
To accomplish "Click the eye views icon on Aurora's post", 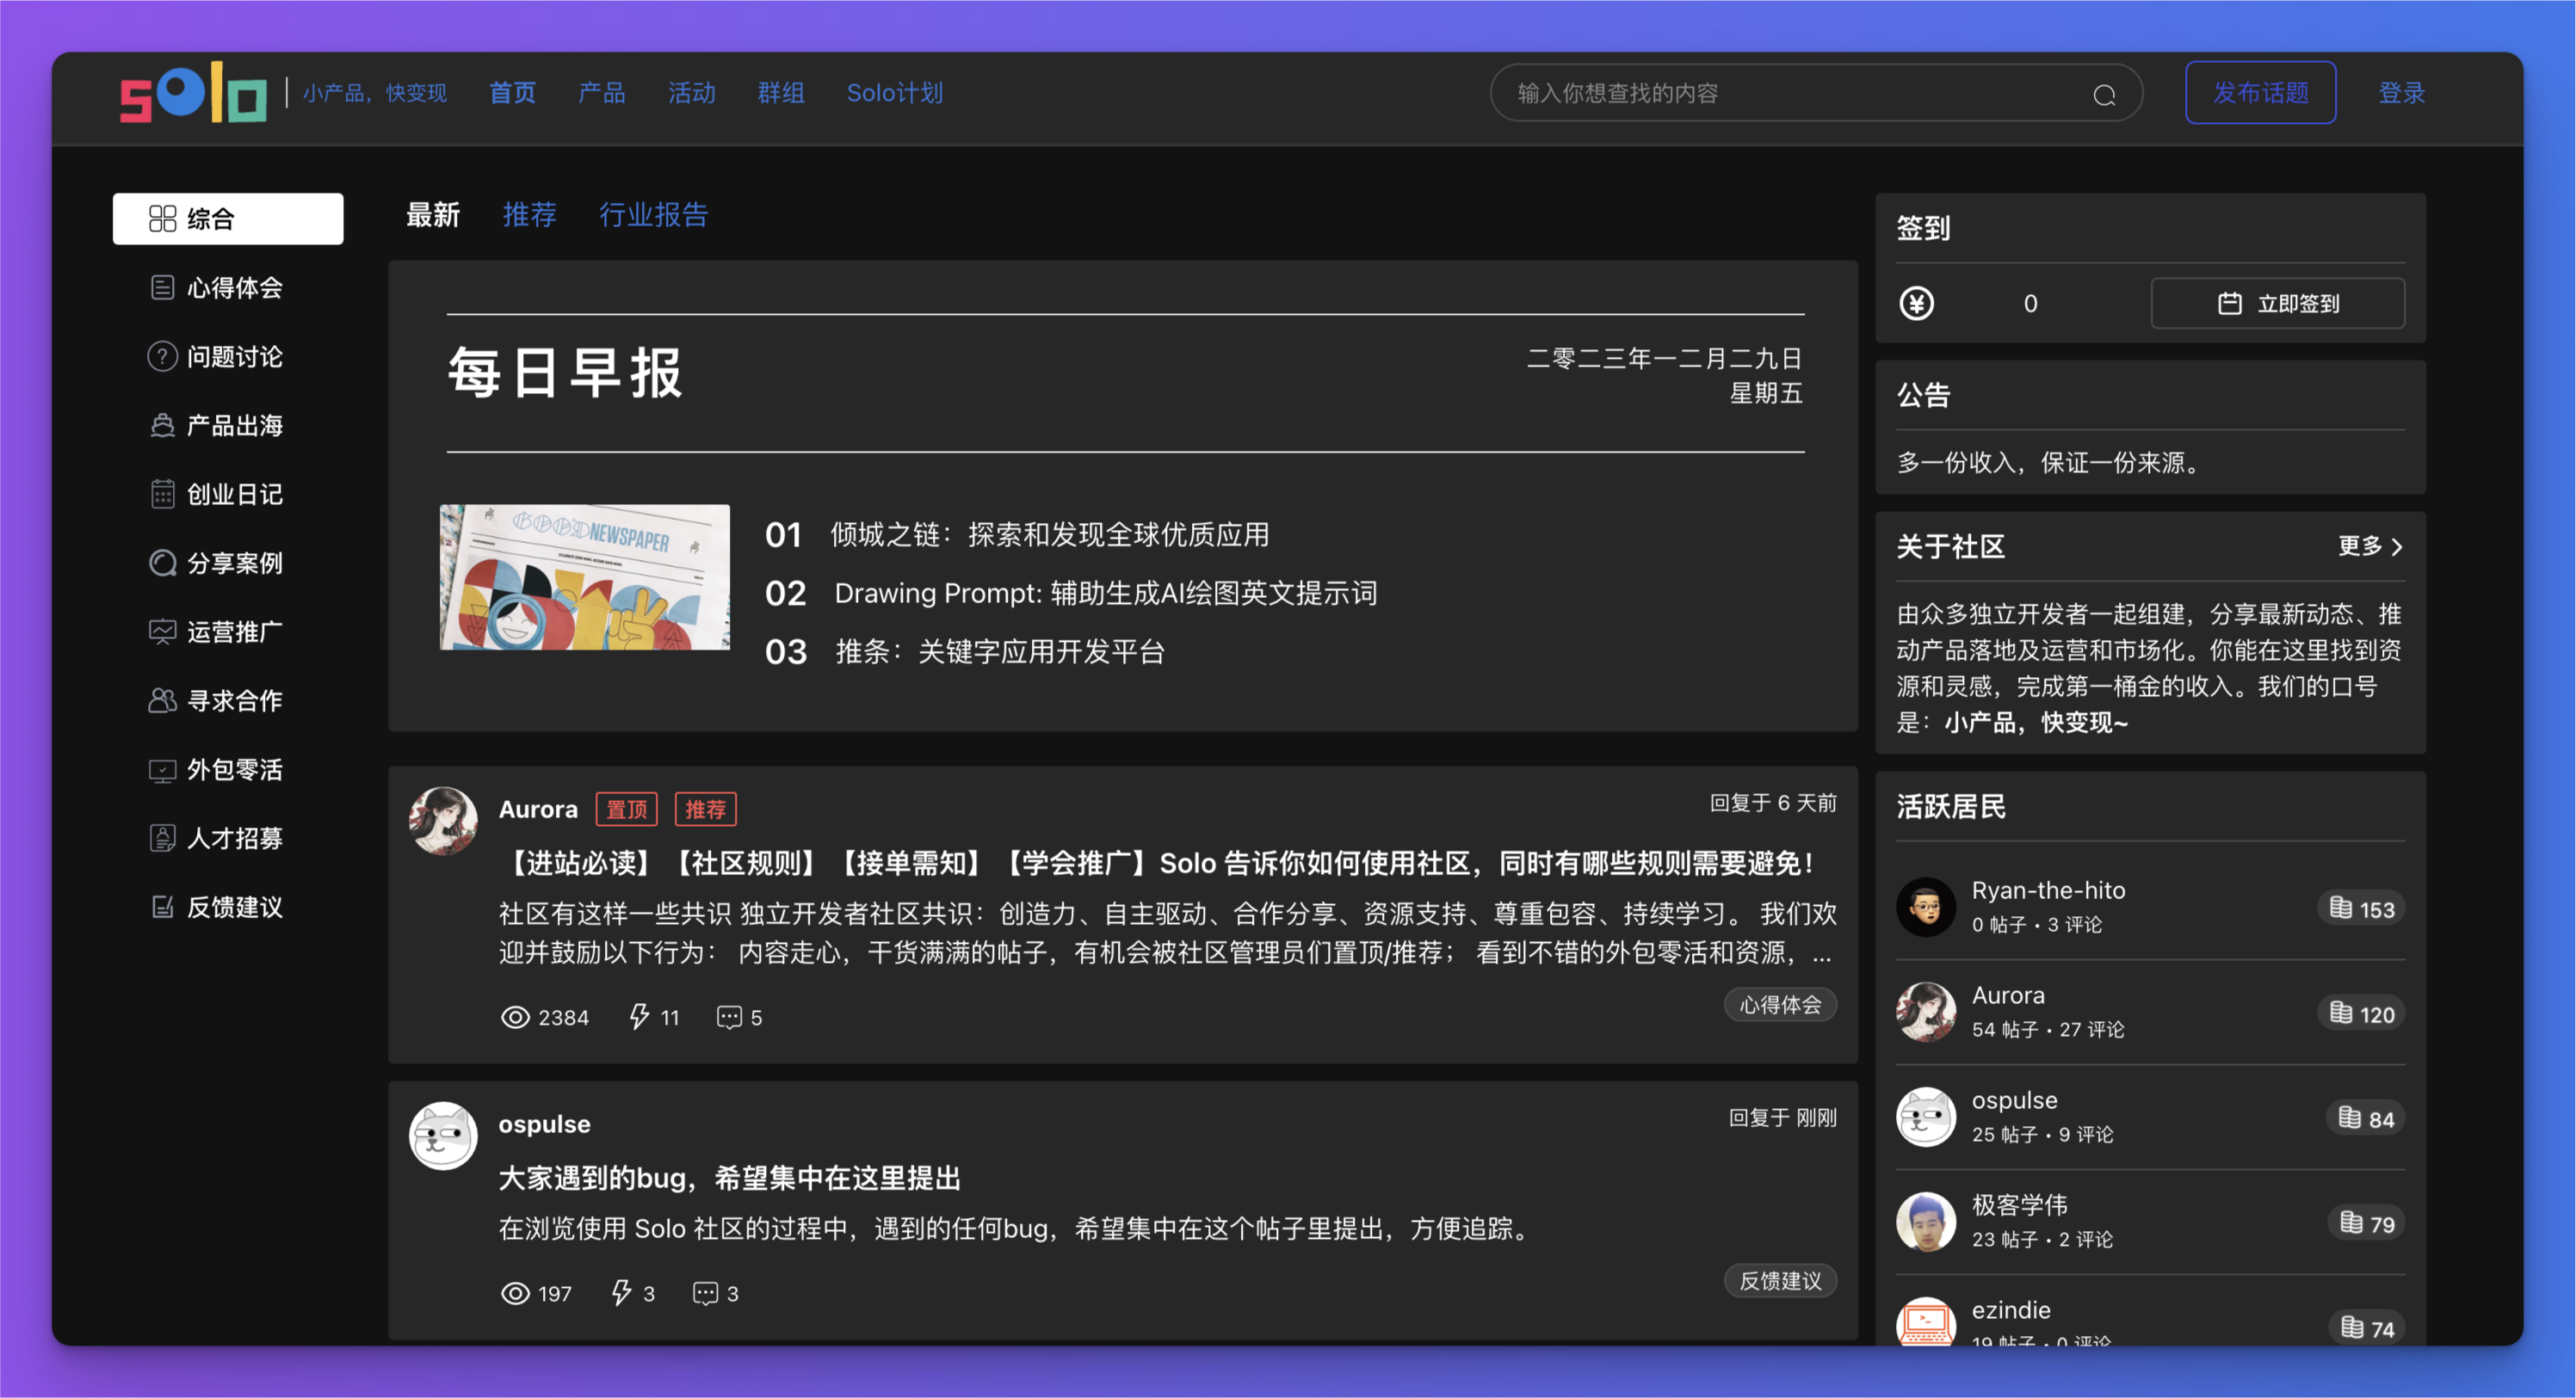I will [x=515, y=1016].
